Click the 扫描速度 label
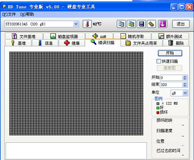The image size is (194, 160). [x=164, y=130]
